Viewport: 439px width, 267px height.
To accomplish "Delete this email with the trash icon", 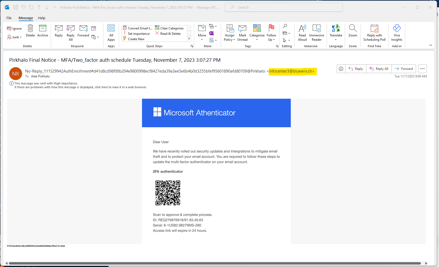I will [x=30, y=30].
